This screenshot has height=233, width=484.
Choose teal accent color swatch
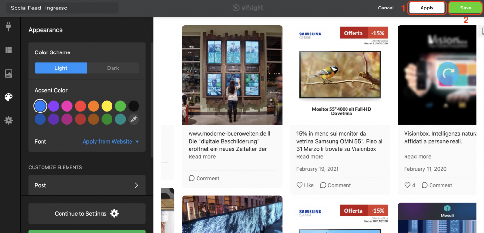[x=121, y=120]
